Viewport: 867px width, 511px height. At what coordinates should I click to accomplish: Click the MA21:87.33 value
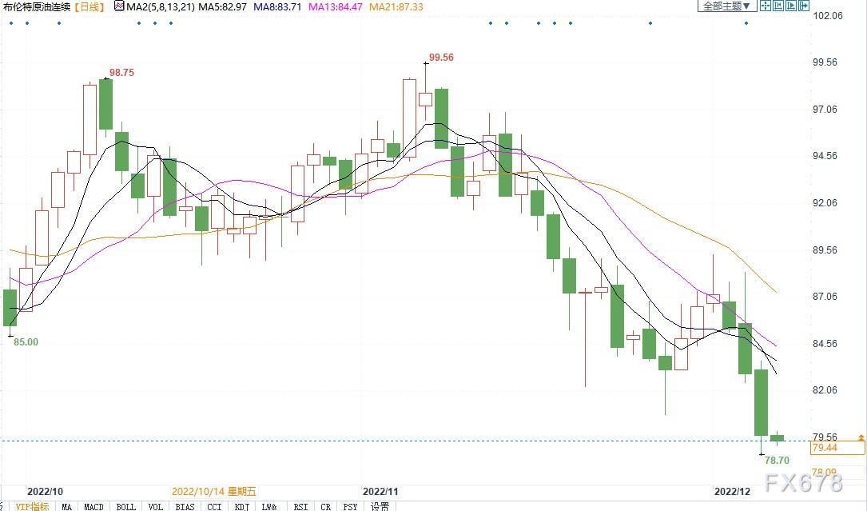[396, 6]
